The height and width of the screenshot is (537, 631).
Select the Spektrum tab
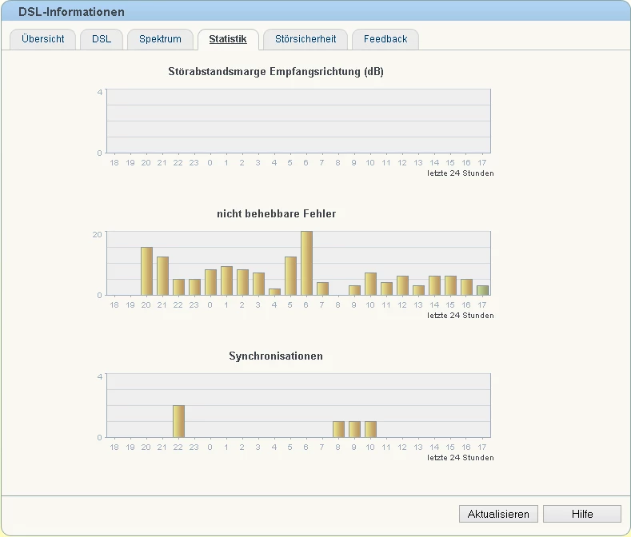click(160, 39)
